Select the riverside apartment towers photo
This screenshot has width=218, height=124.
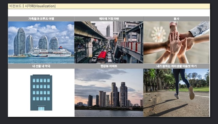109,92
